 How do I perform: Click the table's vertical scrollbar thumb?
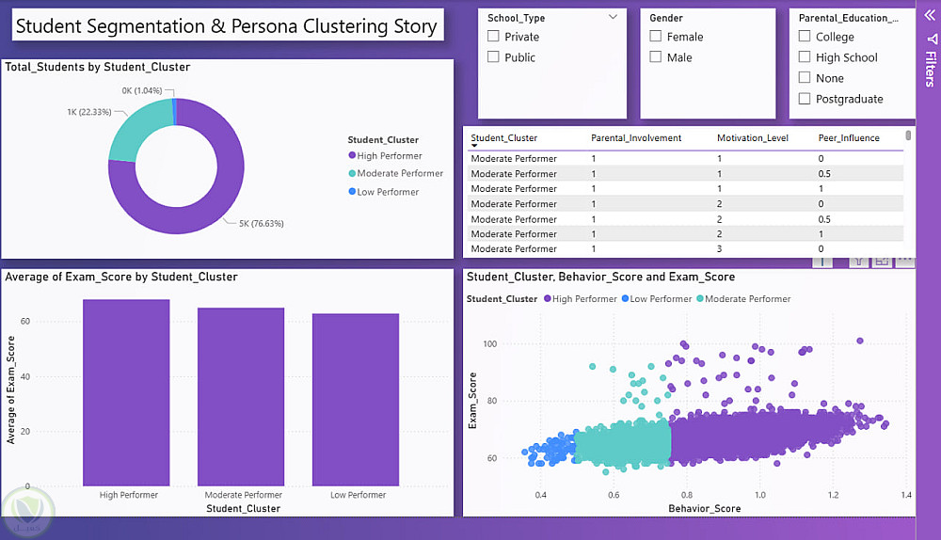pyautogui.click(x=908, y=135)
